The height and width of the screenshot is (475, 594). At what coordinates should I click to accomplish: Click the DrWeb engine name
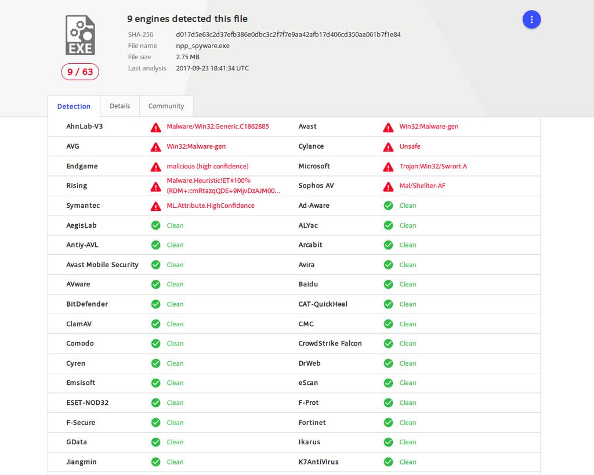point(310,363)
